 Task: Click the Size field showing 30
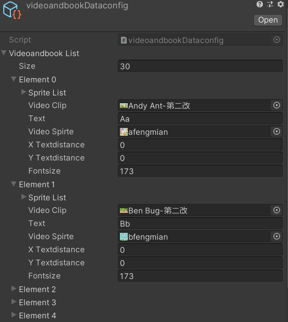click(x=200, y=66)
